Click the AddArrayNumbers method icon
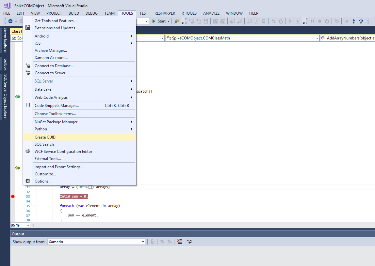Image resolution: width=375 pixels, height=266 pixels. pos(323,38)
